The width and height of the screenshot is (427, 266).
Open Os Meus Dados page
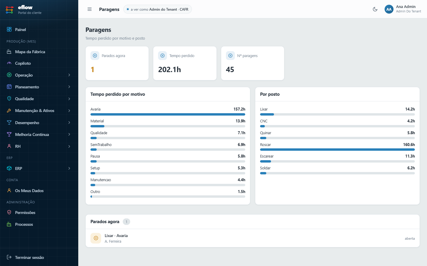point(39,191)
